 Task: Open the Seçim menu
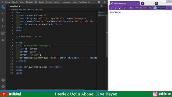(x=22, y=2)
